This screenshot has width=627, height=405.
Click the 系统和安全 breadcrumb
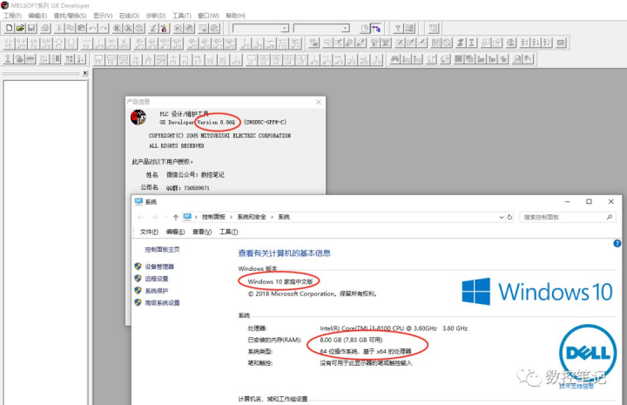[252, 217]
